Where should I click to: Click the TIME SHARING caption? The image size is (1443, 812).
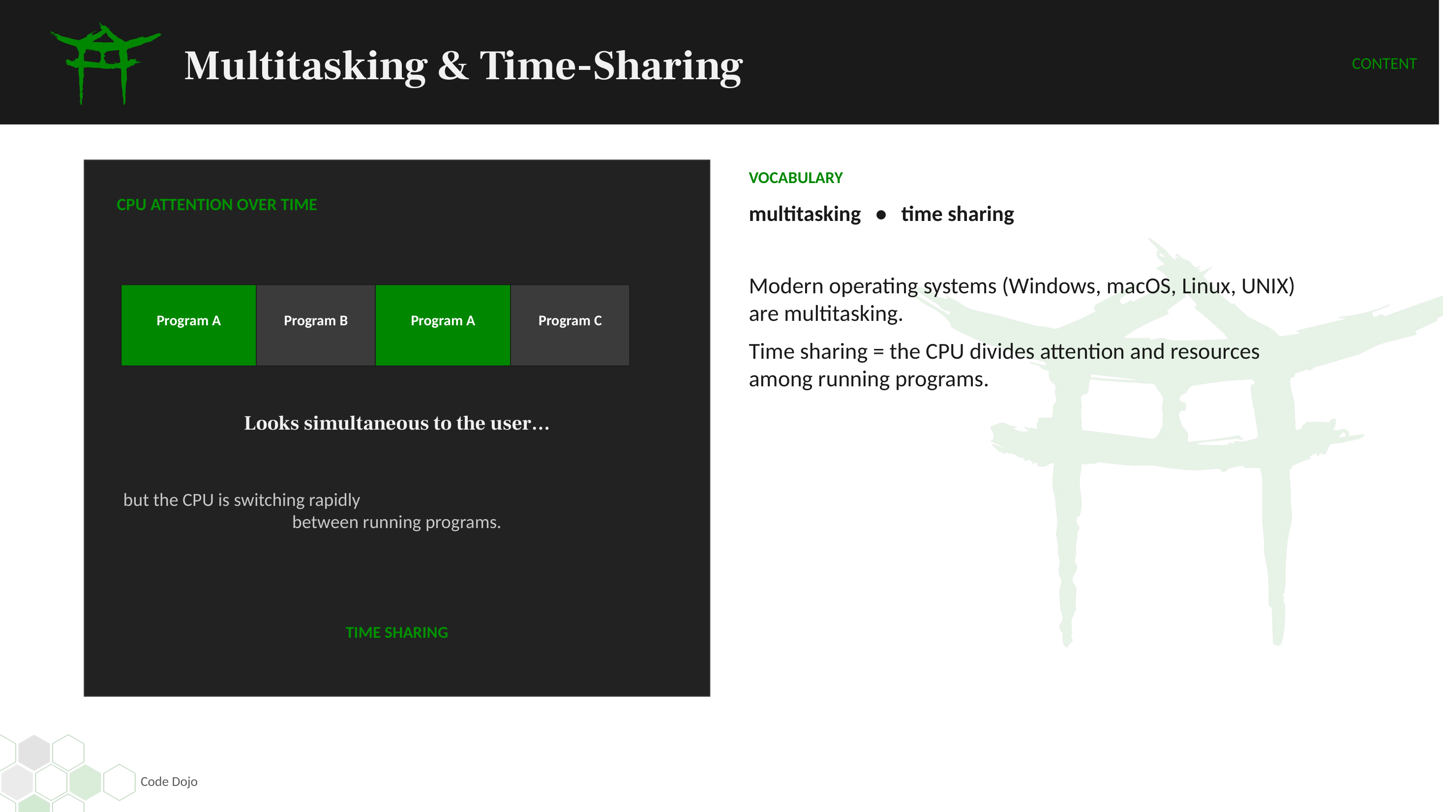click(396, 632)
